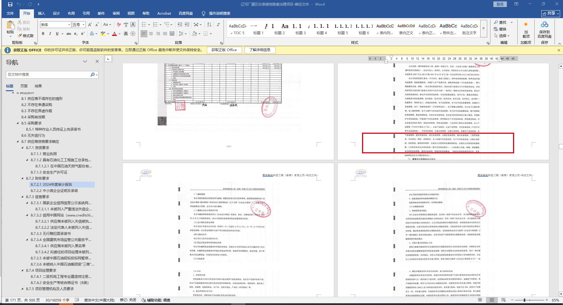Apply paragraph shading with the paint bucket
The width and height of the screenshot is (563, 305).
pyautogui.click(x=194, y=34)
